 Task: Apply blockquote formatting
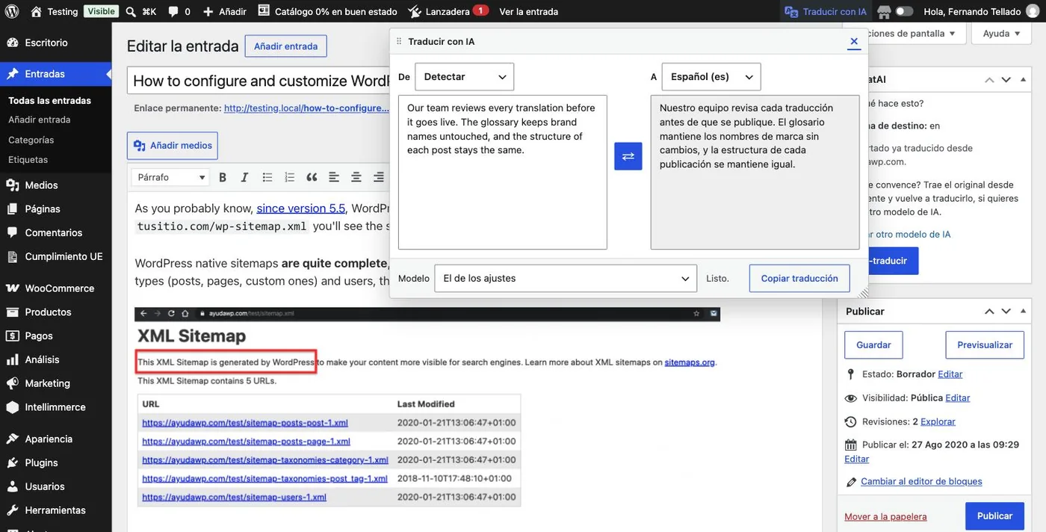click(312, 177)
